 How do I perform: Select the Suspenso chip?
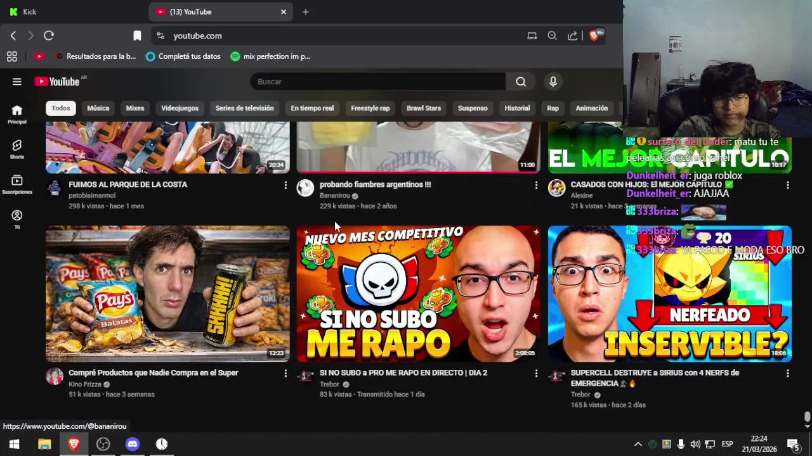473,108
